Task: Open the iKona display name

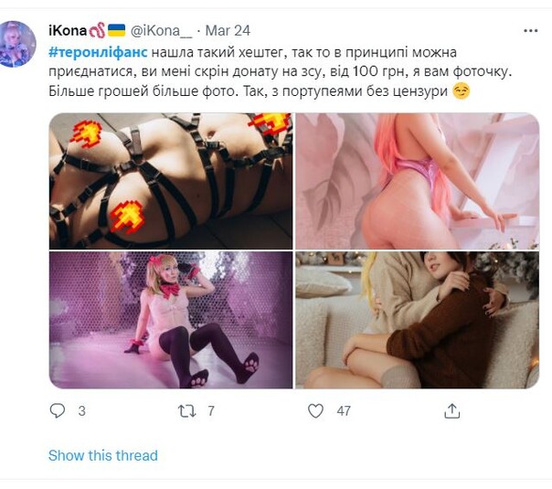Action: [68, 31]
